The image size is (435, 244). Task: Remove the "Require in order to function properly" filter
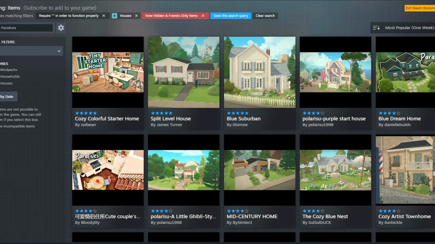click(x=104, y=16)
